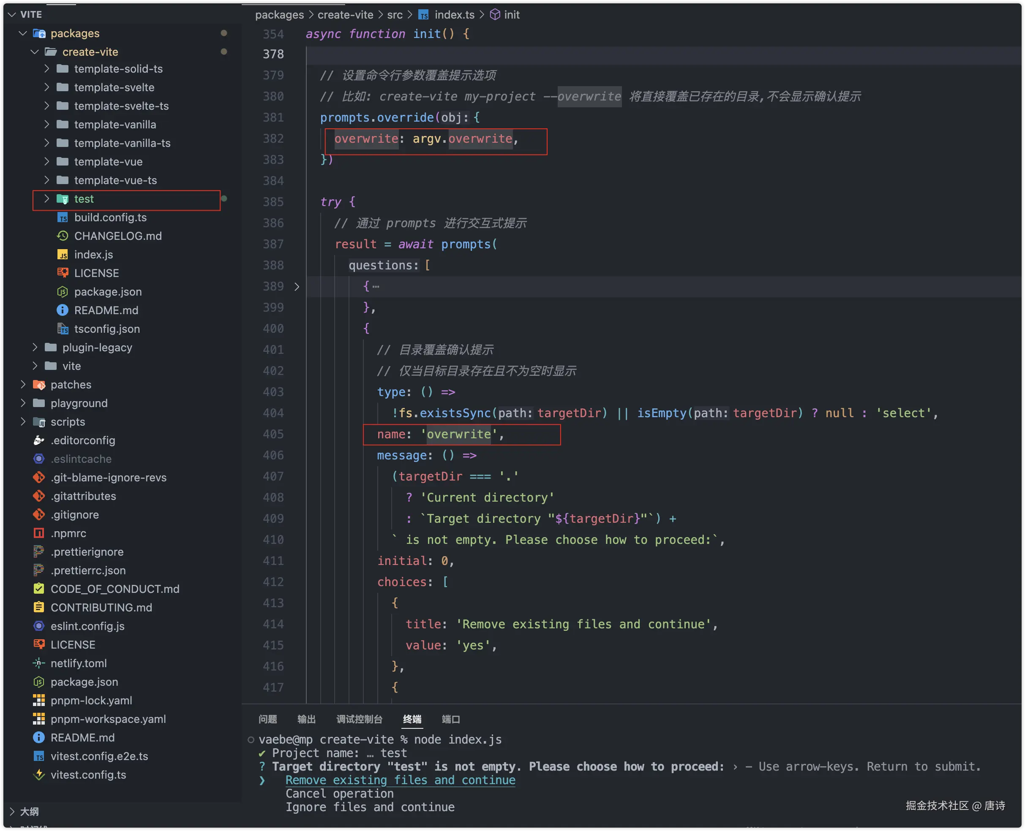Click create-vite in the breadcrumb path
The image size is (1025, 831).
click(345, 15)
